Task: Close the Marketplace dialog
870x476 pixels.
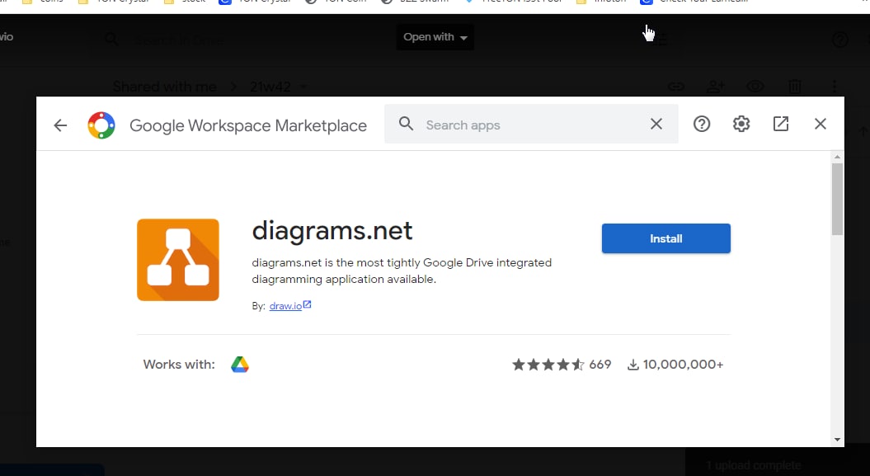Action: pyautogui.click(x=820, y=124)
